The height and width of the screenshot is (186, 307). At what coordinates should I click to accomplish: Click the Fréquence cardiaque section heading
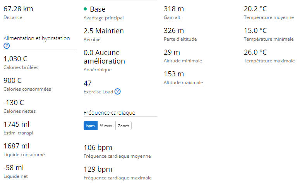109,113
